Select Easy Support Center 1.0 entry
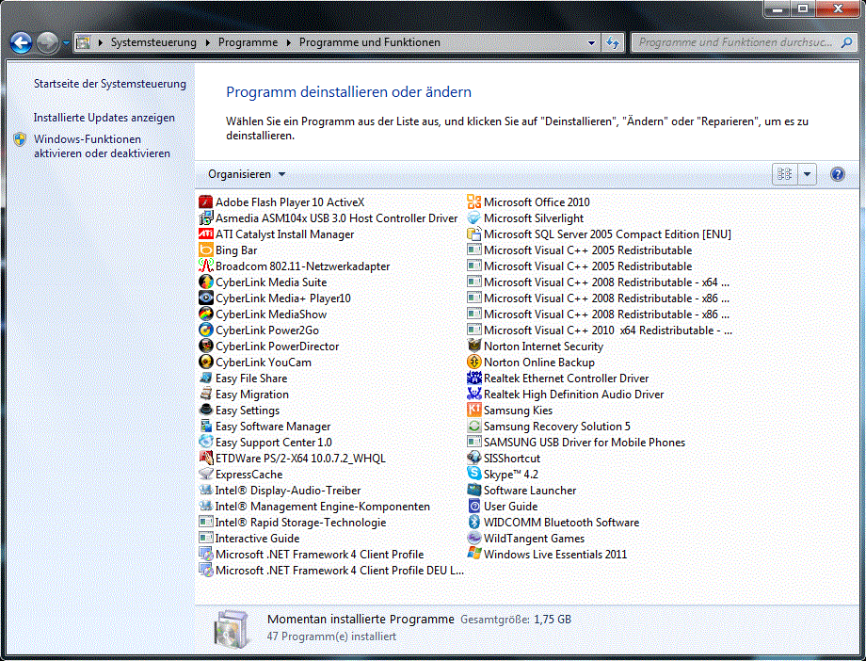 [265, 443]
